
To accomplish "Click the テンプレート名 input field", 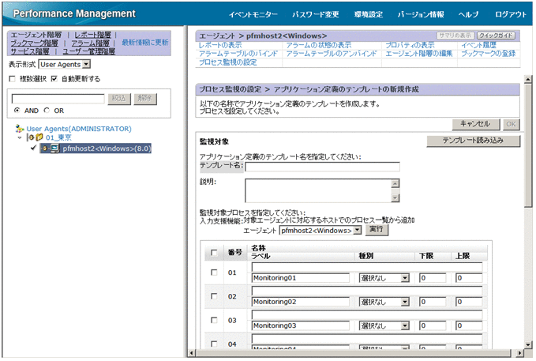I will point(322,167).
